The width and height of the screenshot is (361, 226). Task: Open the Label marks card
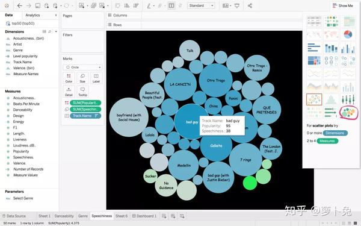pyautogui.click(x=96, y=78)
